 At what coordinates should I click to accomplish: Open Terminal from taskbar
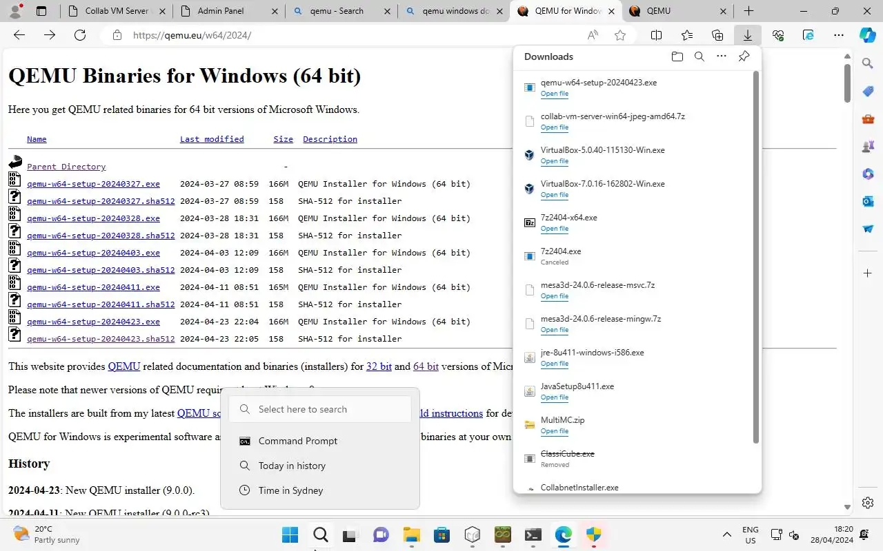coord(533,534)
